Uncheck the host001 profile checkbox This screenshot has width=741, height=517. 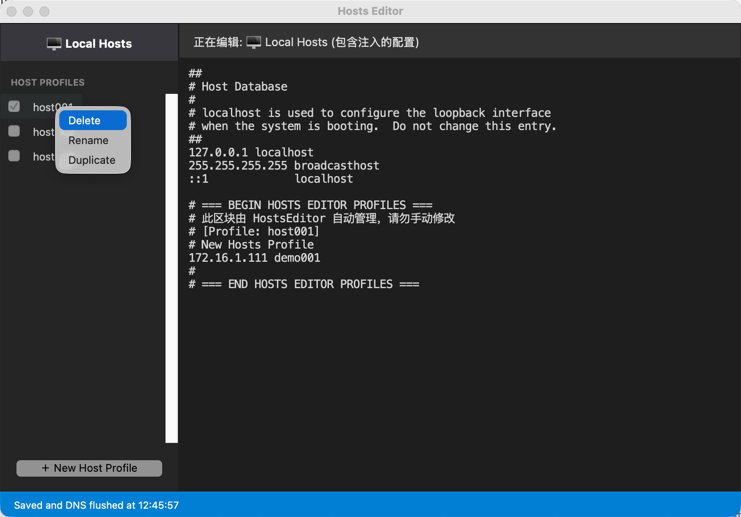[x=14, y=107]
